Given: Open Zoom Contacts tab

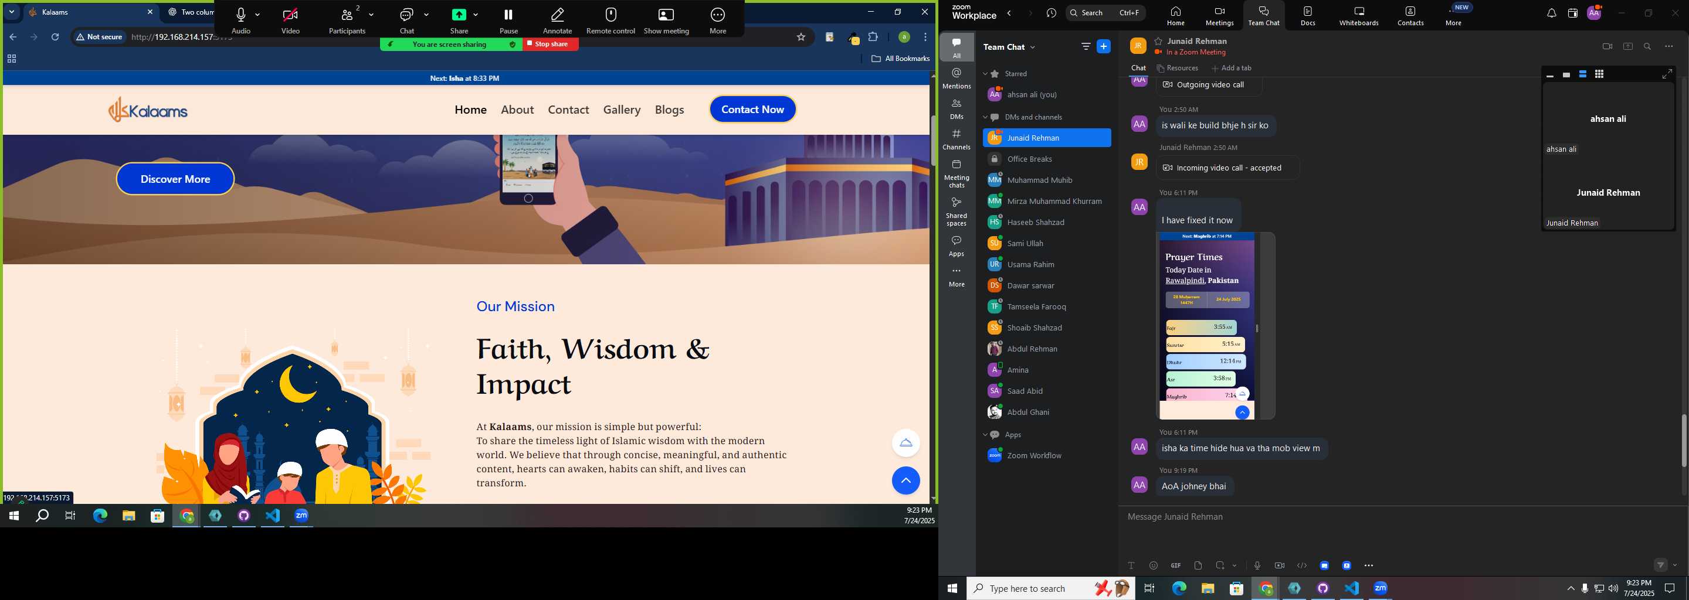Looking at the screenshot, I should tap(1410, 16).
